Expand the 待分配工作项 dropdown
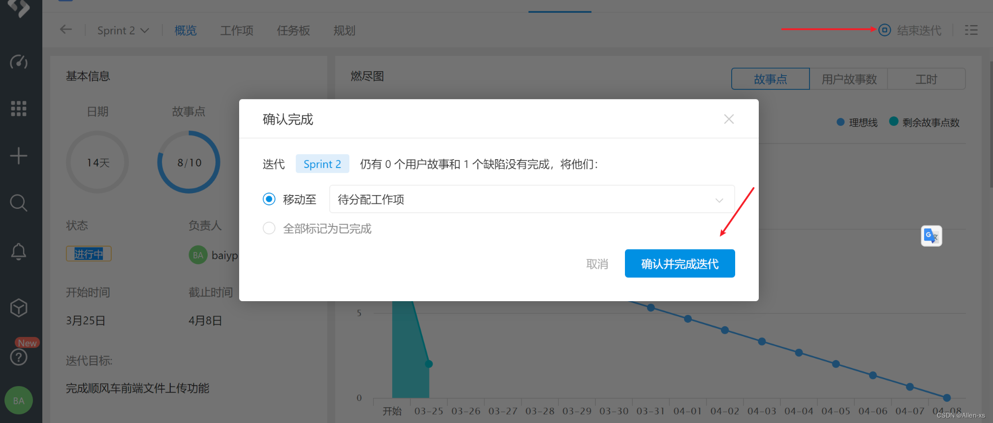The width and height of the screenshot is (993, 423). coord(532,199)
